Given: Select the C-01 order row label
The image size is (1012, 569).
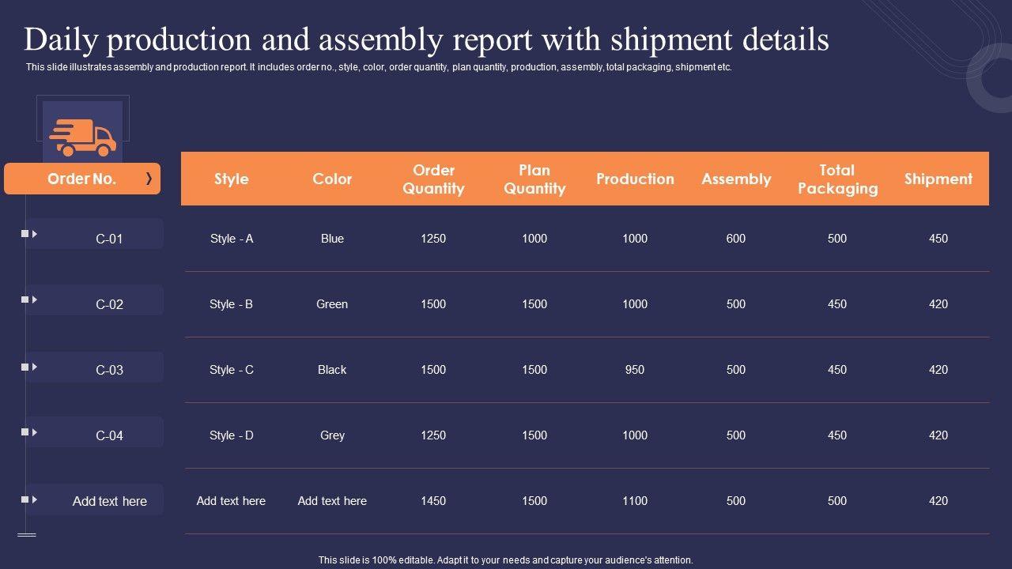Looking at the screenshot, I should pyautogui.click(x=109, y=238).
